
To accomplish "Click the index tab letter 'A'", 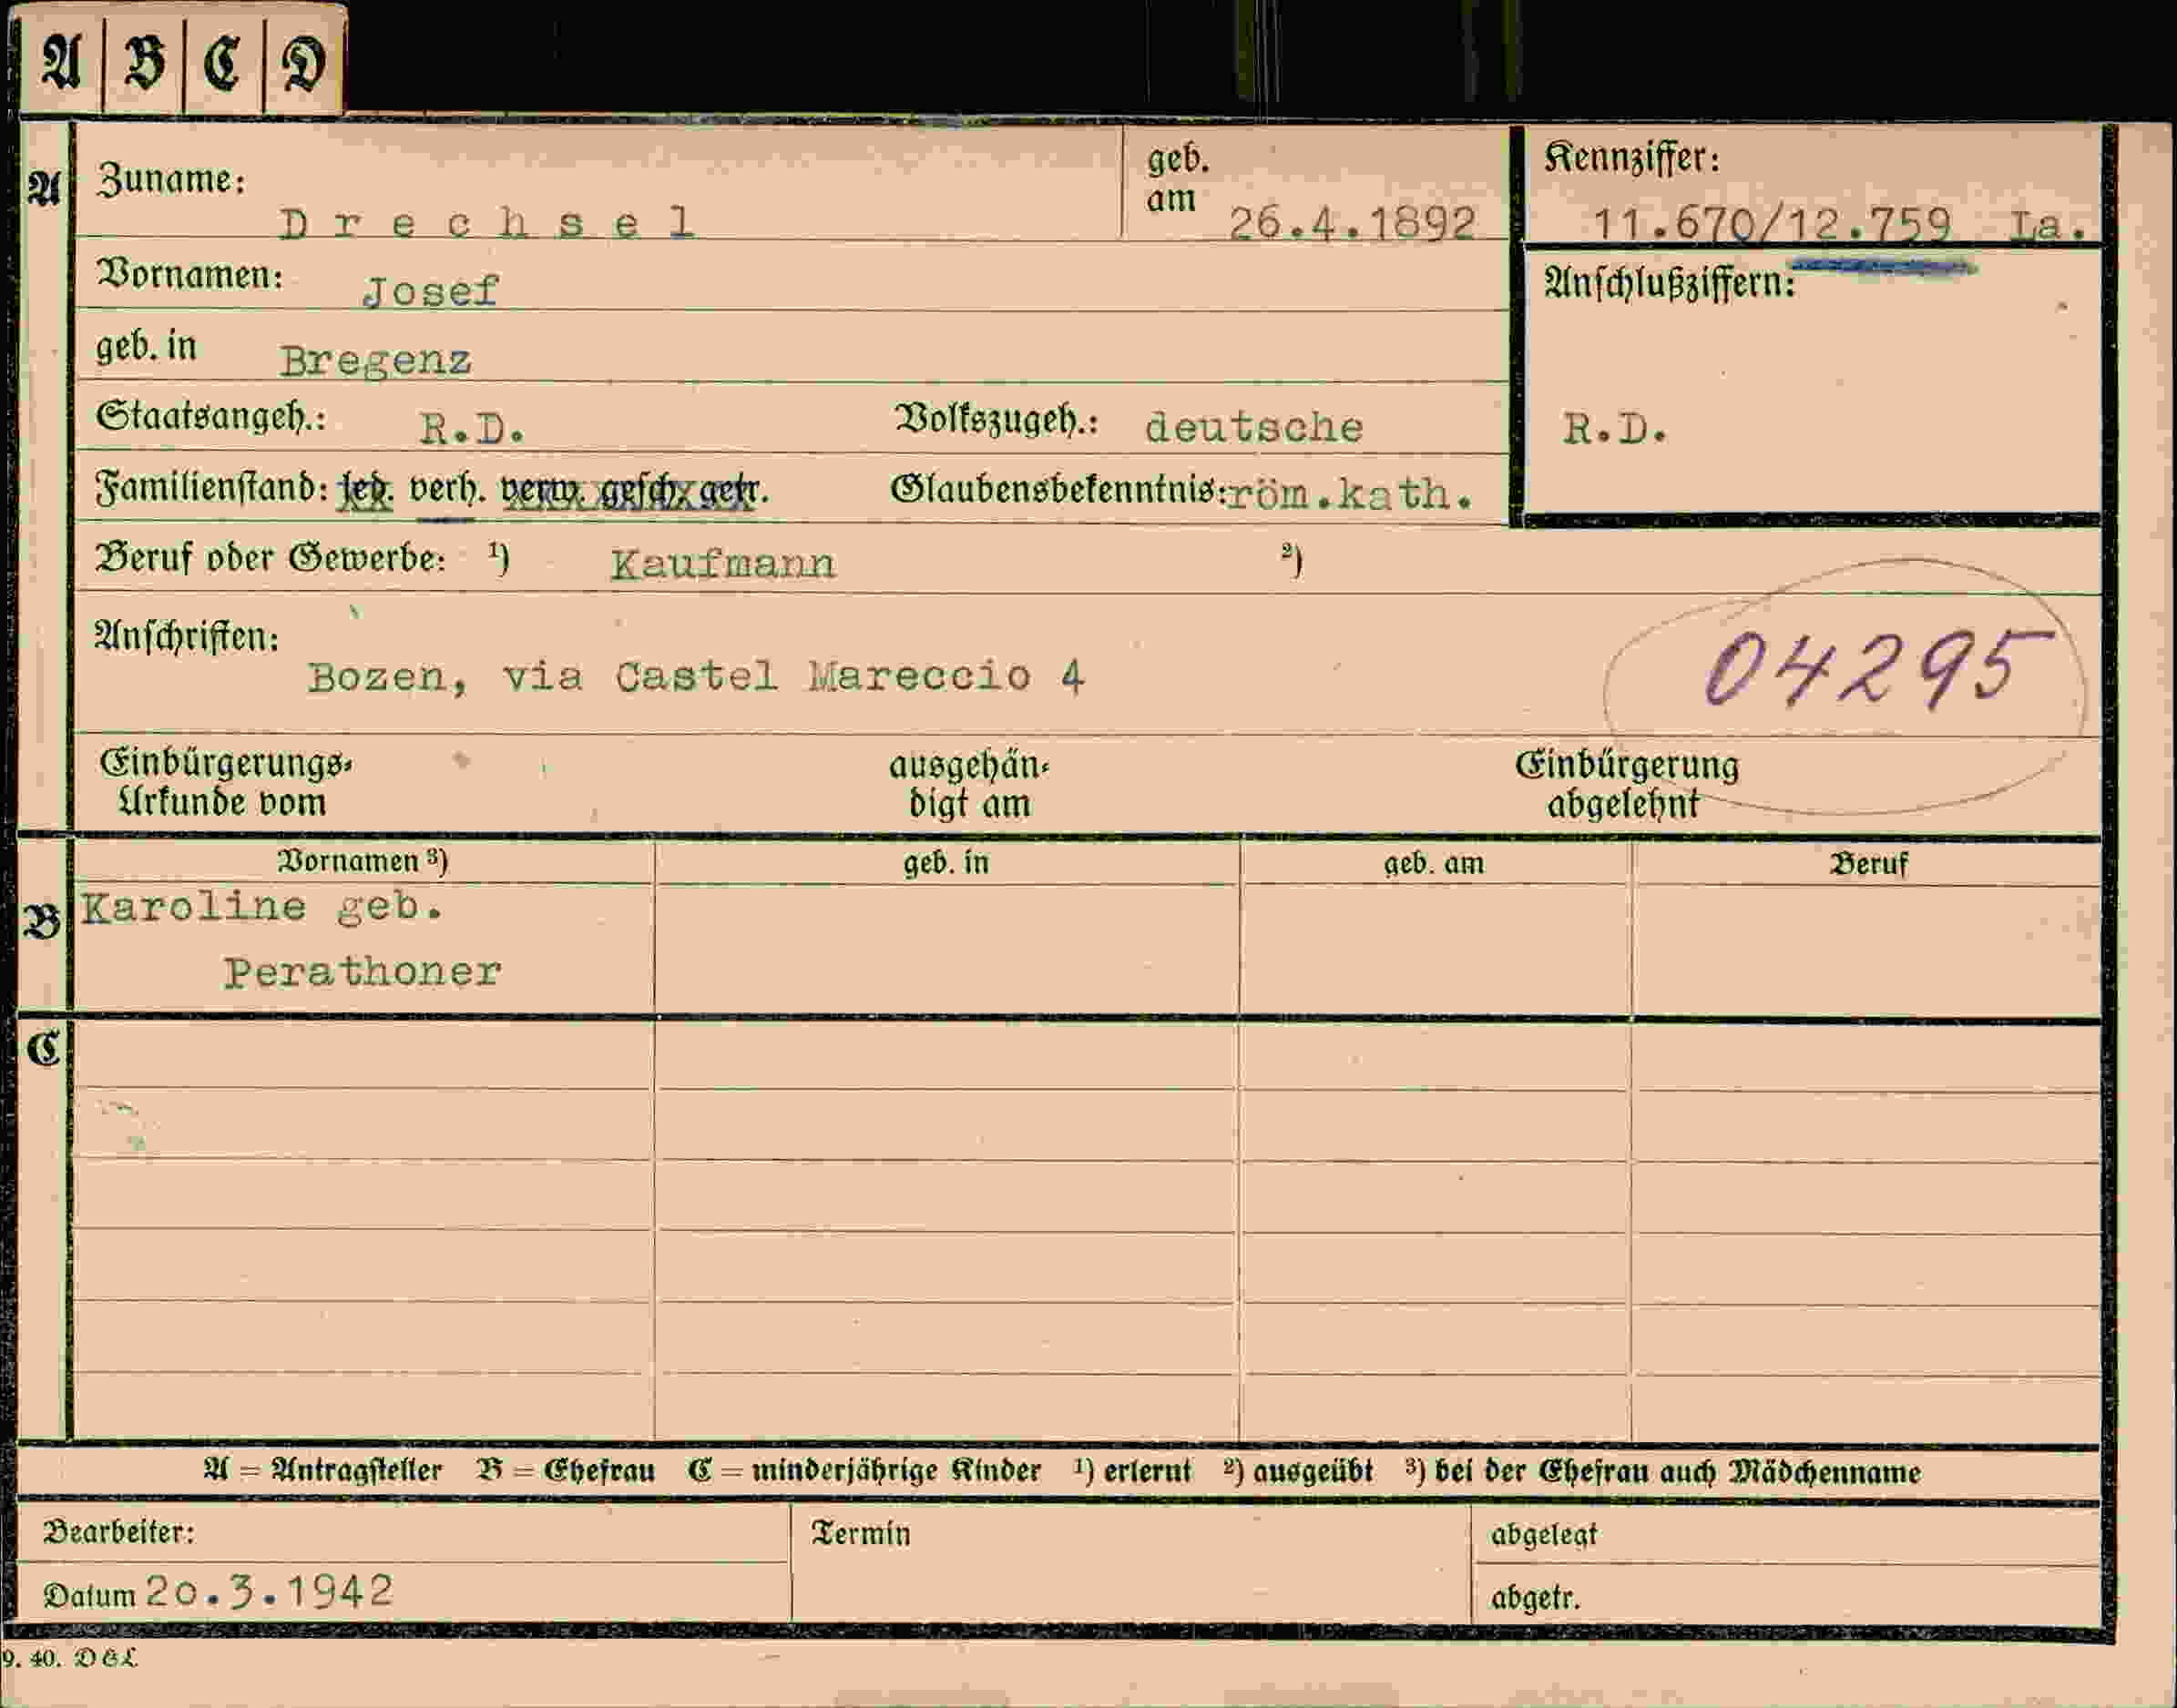I will (x=61, y=61).
